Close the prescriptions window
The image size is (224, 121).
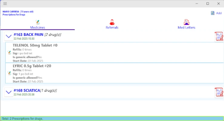[x=218, y=4]
